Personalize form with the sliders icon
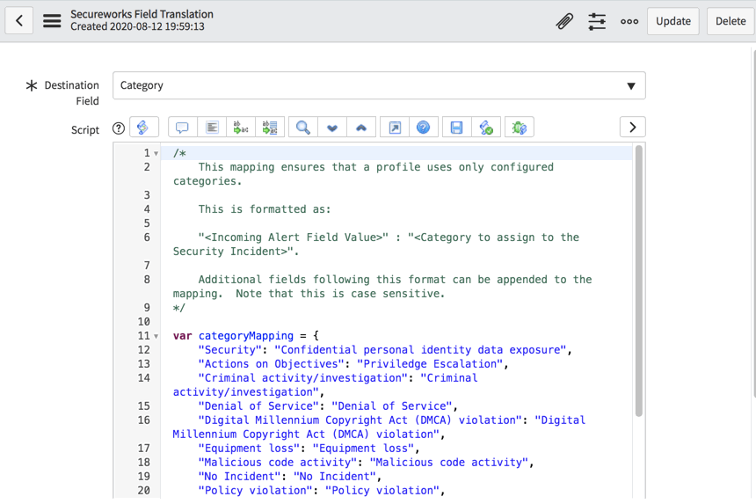This screenshot has width=756, height=504. point(597,21)
